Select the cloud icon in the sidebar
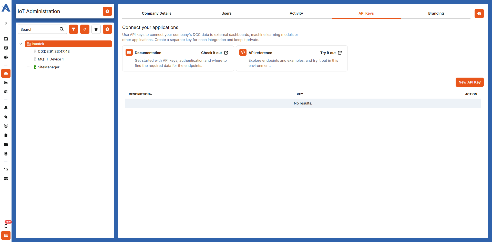This screenshot has height=242, width=492. coord(6,73)
